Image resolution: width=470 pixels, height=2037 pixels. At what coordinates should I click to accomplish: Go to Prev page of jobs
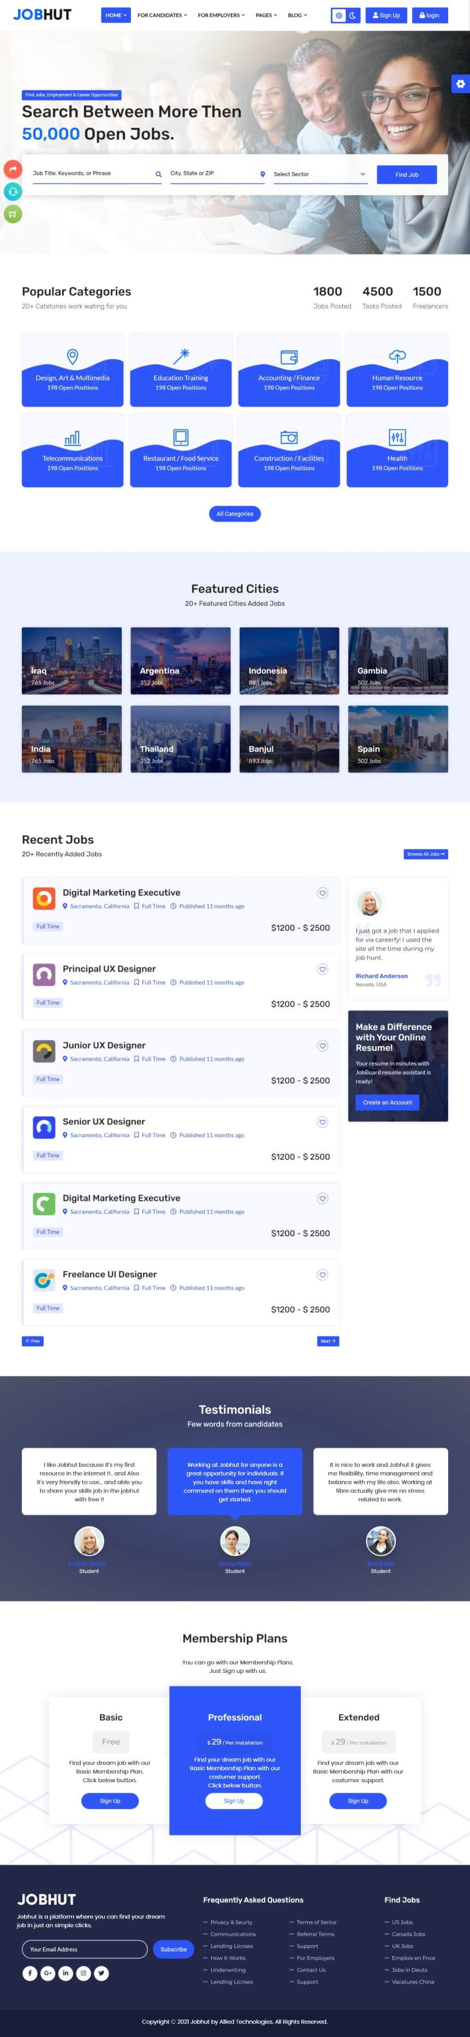point(32,1341)
